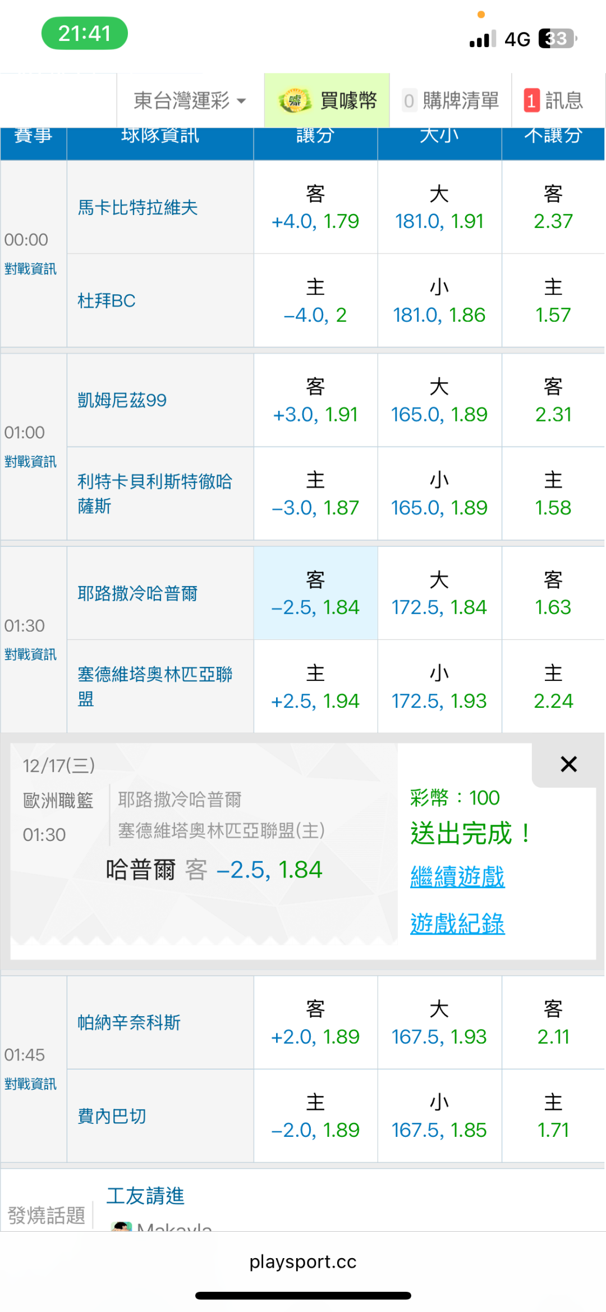Image resolution: width=606 pixels, height=1312 pixels.
Task: Open 對戰資訊 for the 01:45 game
Action: [30, 1084]
